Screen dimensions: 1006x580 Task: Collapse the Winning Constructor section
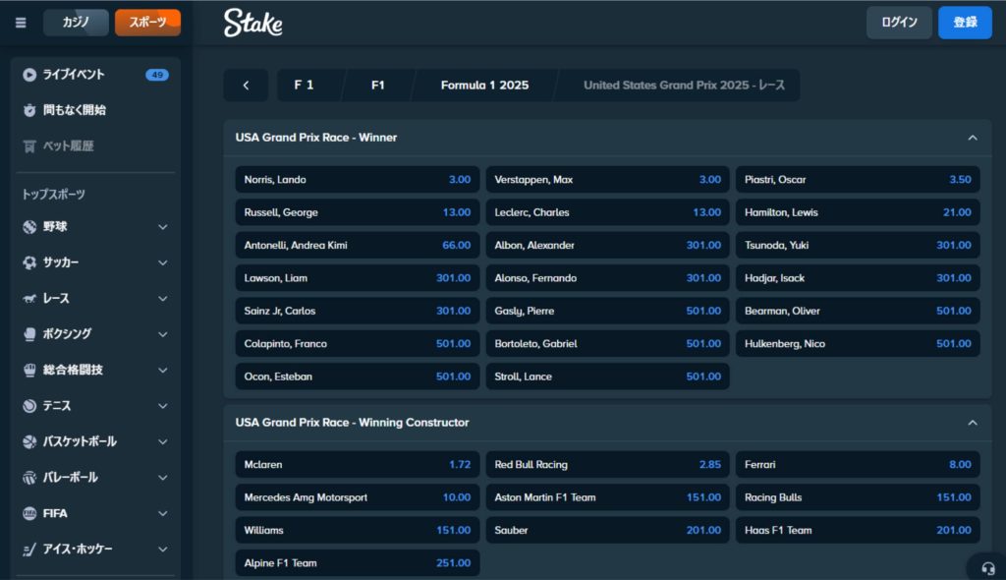coord(973,423)
